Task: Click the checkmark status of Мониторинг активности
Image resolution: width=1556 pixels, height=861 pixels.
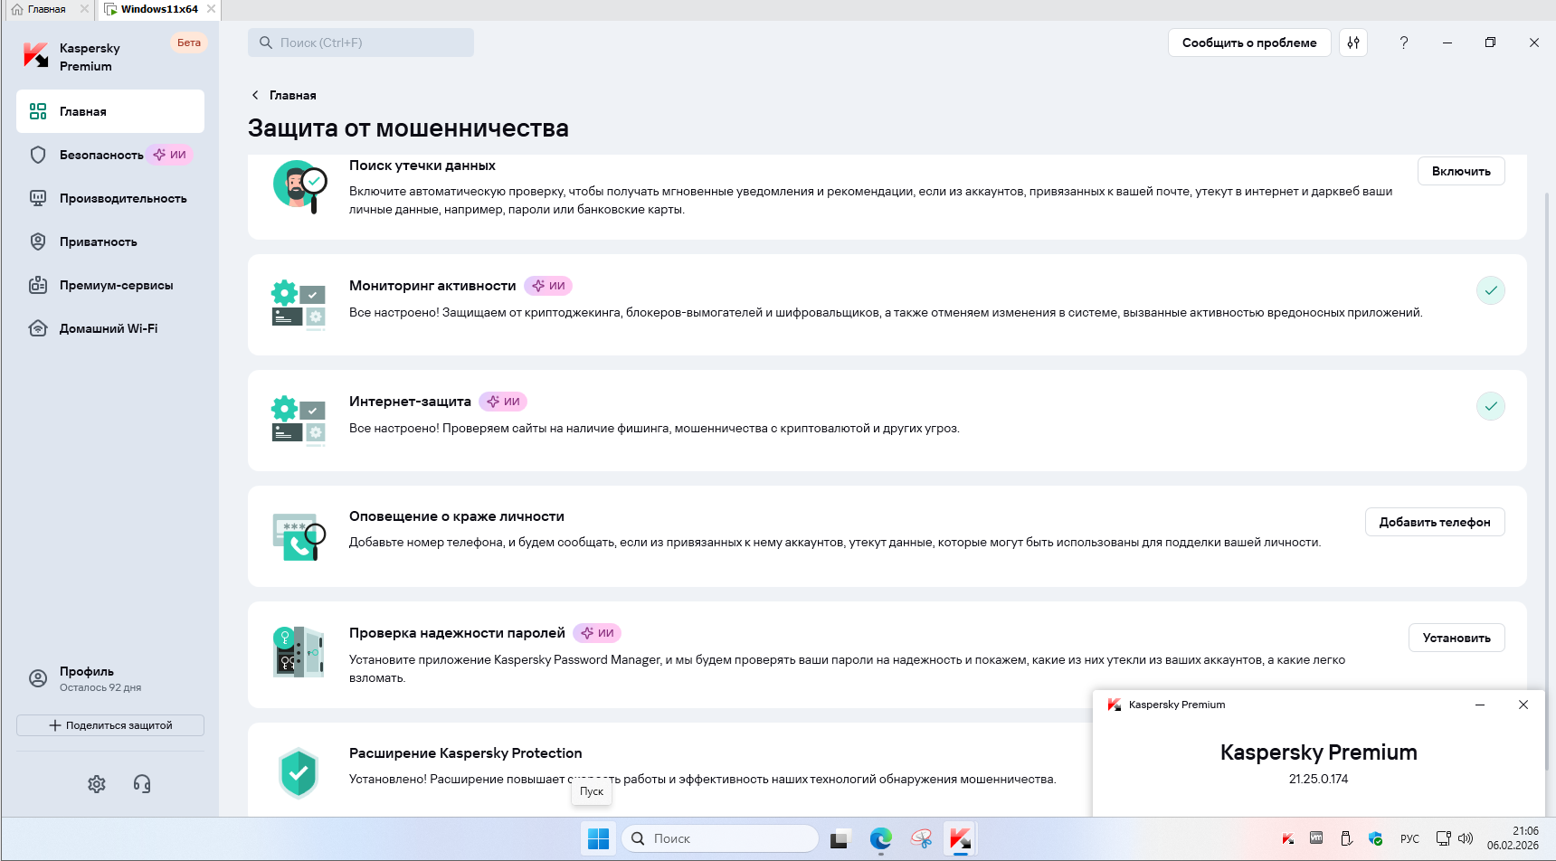Action: point(1491,290)
